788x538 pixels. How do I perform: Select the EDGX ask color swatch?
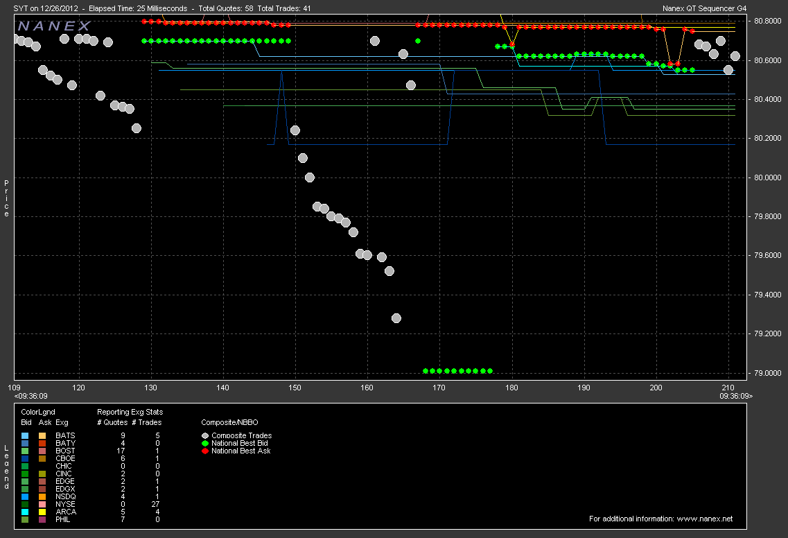[x=42, y=489]
